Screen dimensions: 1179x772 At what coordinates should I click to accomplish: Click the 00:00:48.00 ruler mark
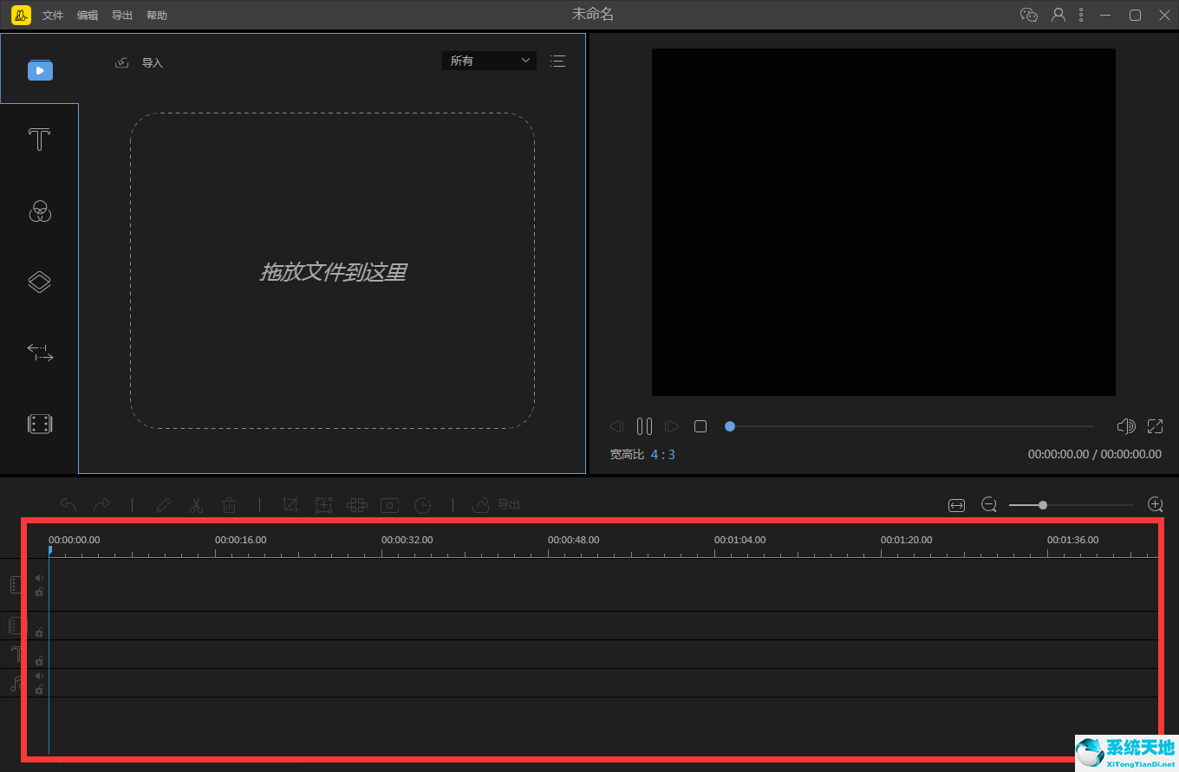point(574,540)
